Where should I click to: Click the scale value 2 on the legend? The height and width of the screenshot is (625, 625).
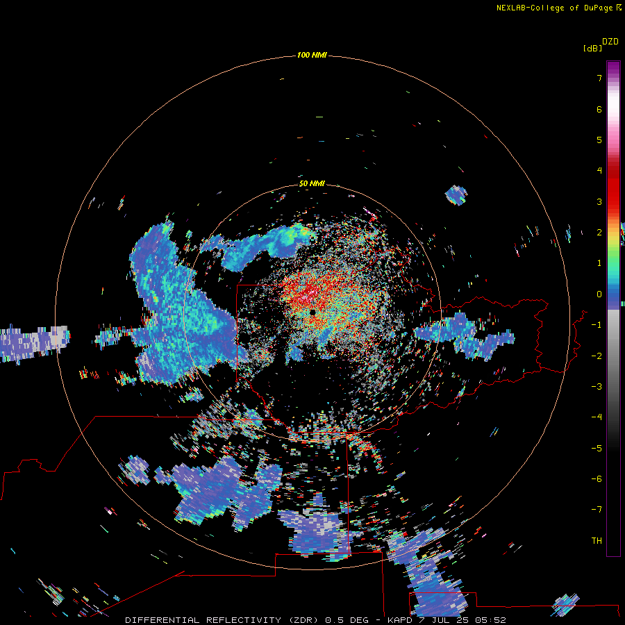(x=599, y=233)
